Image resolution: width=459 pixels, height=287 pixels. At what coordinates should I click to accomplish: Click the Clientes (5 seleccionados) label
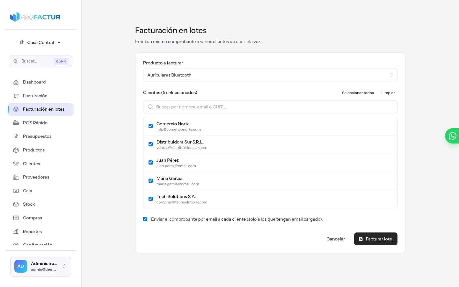[170, 92]
